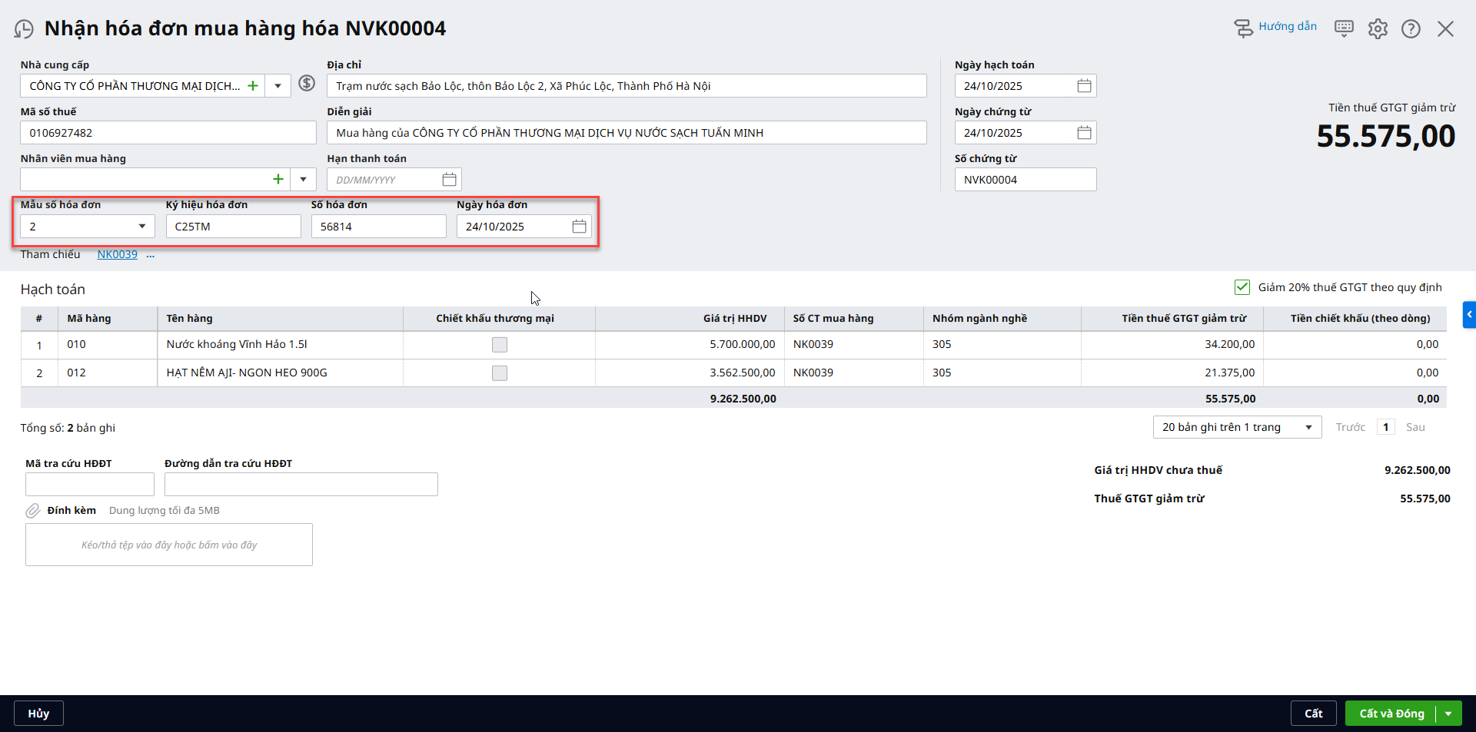
Task: Open the keyboard shortcuts icon
Action: click(x=1344, y=29)
